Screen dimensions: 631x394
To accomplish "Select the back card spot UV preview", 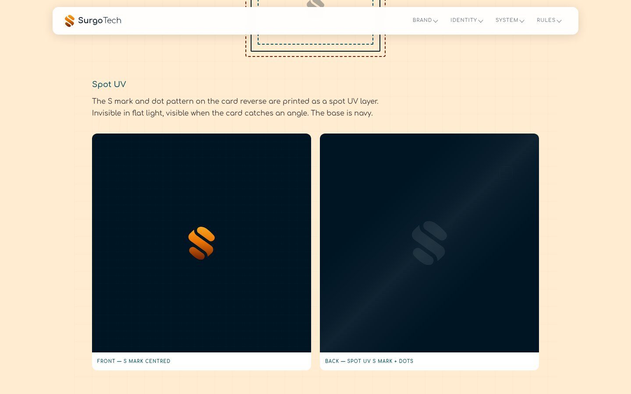I will tap(429, 243).
